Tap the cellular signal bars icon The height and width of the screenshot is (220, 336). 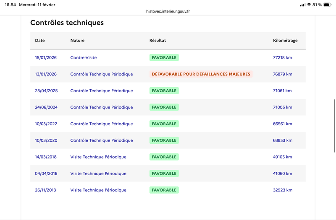(x=302, y=5)
